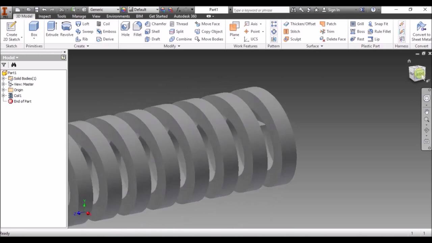This screenshot has height=243, width=432.
Task: Expand the Origin folder node
Action: click(3, 90)
